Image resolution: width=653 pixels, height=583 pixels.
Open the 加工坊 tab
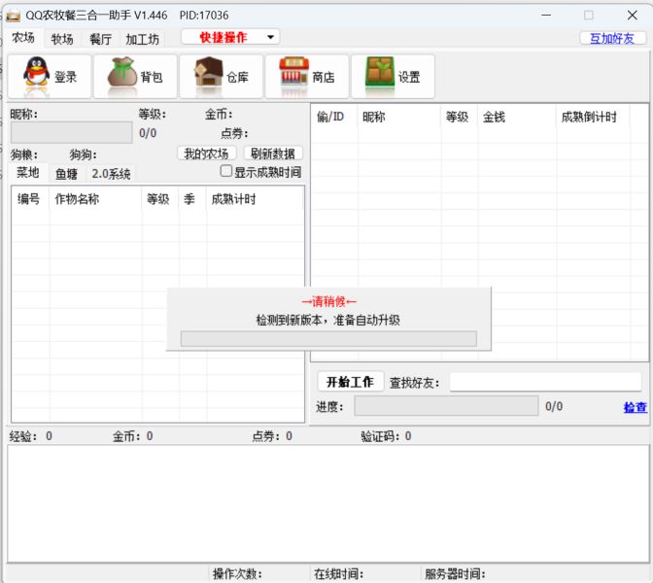pyautogui.click(x=142, y=39)
